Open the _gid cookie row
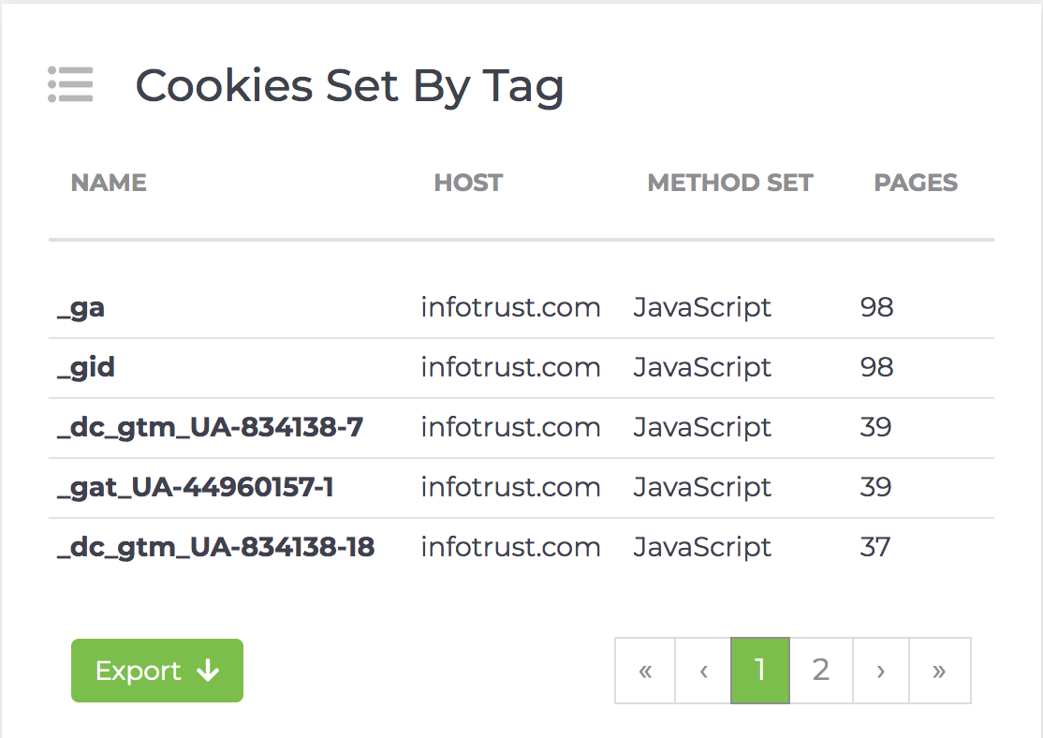This screenshot has height=738, width=1043. click(521, 367)
